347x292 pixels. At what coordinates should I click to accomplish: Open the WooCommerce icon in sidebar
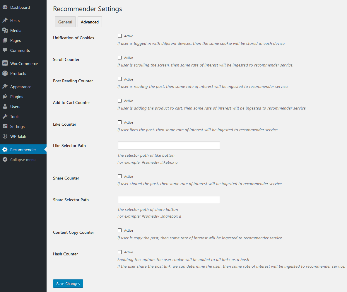[x=5, y=63]
